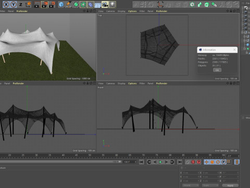
Task: Click ProRender in the perspective viewport menu
Action: (22, 11)
